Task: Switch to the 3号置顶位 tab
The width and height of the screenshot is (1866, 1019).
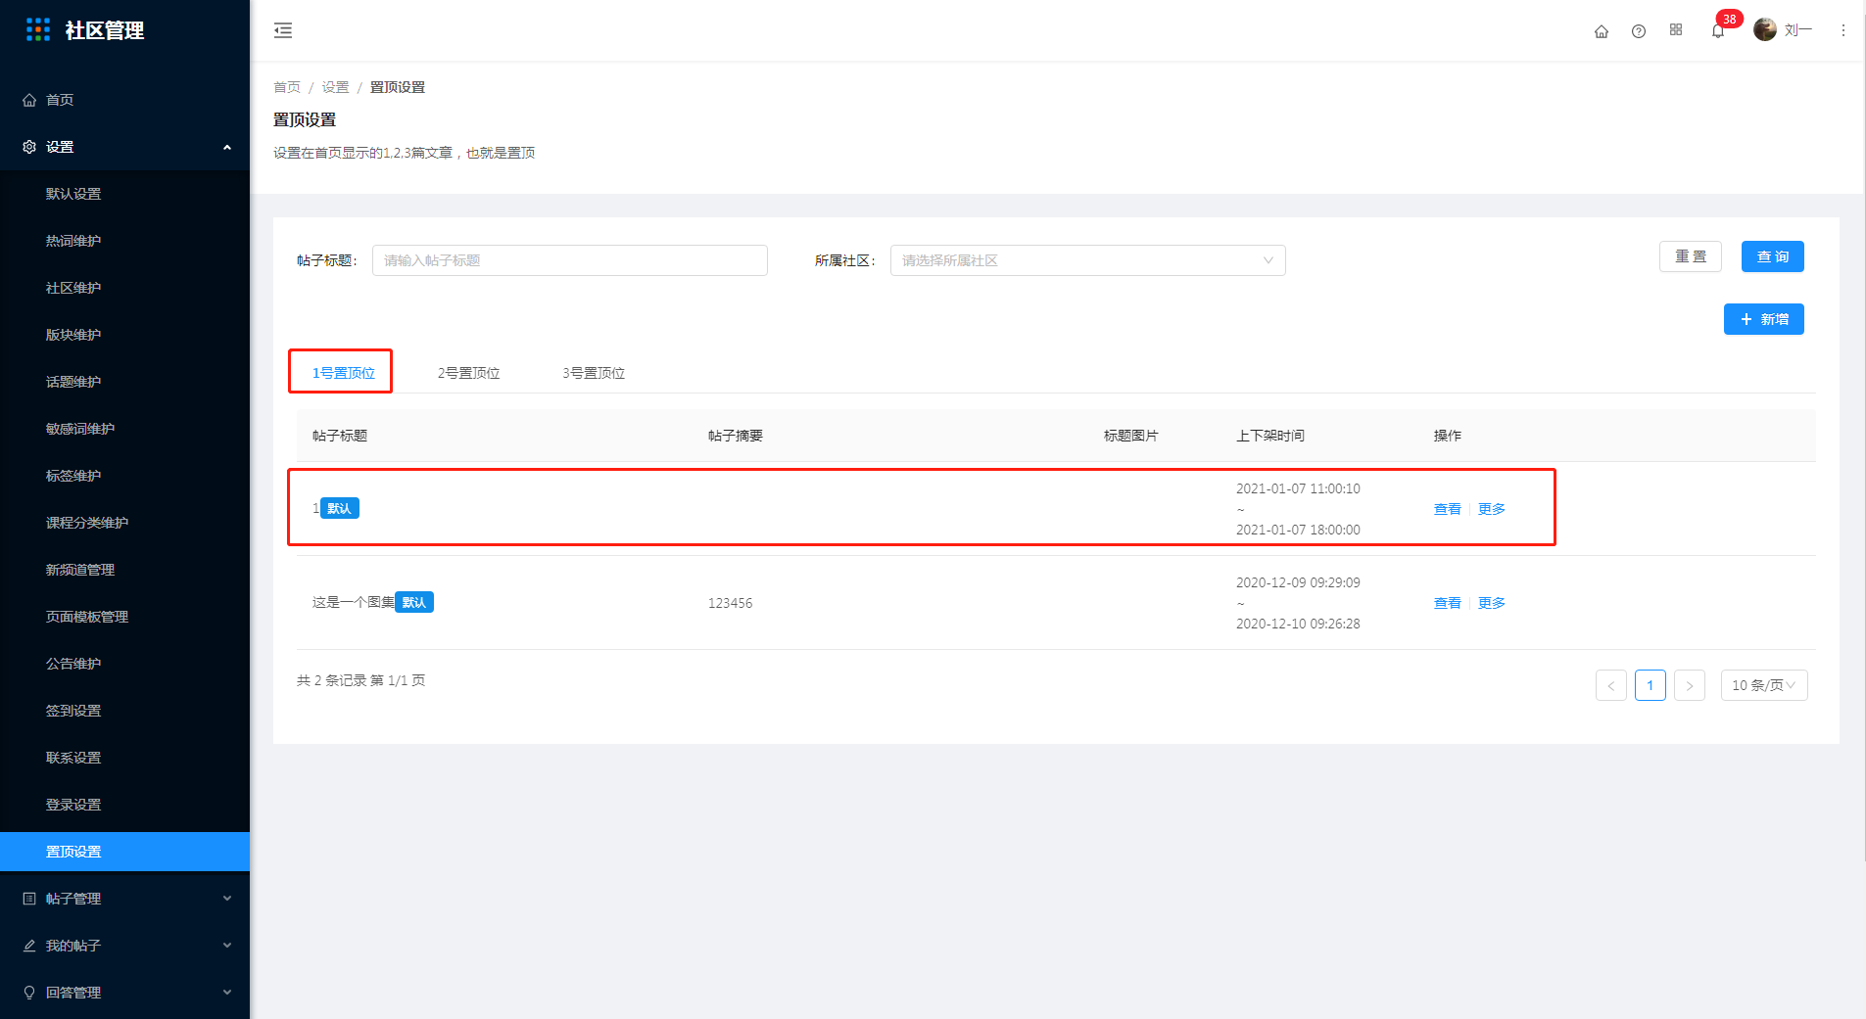Action: (x=594, y=373)
